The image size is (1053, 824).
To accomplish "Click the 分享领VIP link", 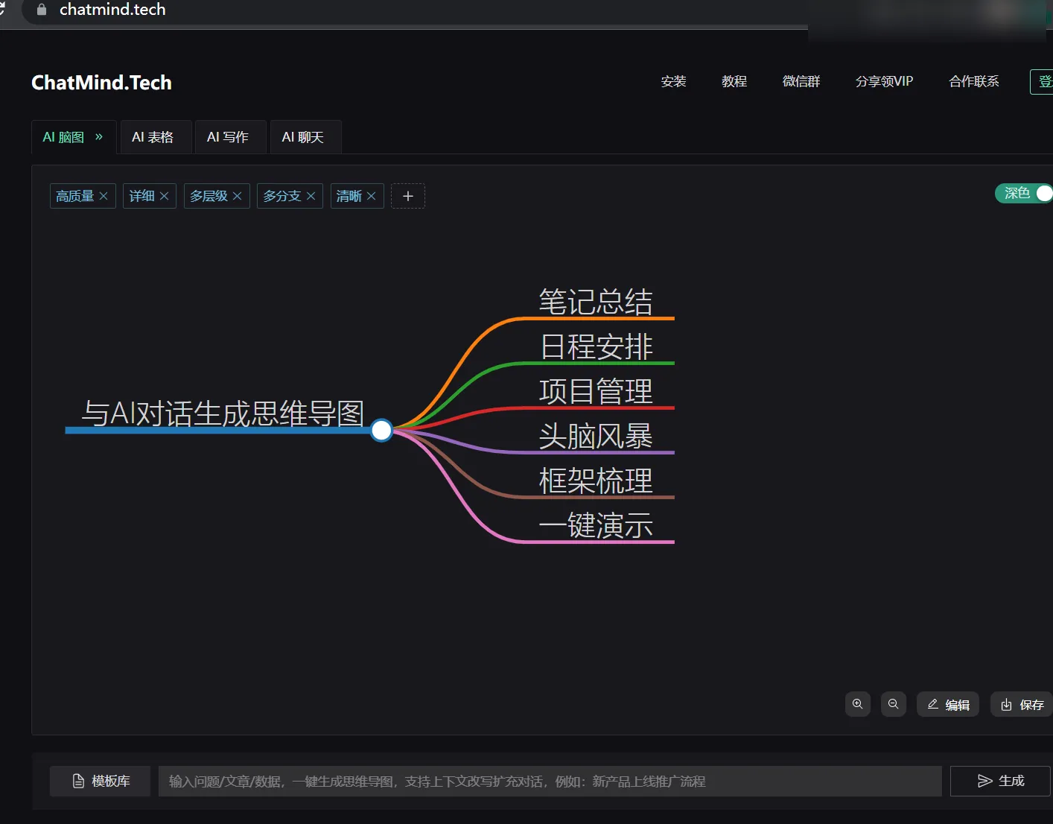I will click(885, 82).
